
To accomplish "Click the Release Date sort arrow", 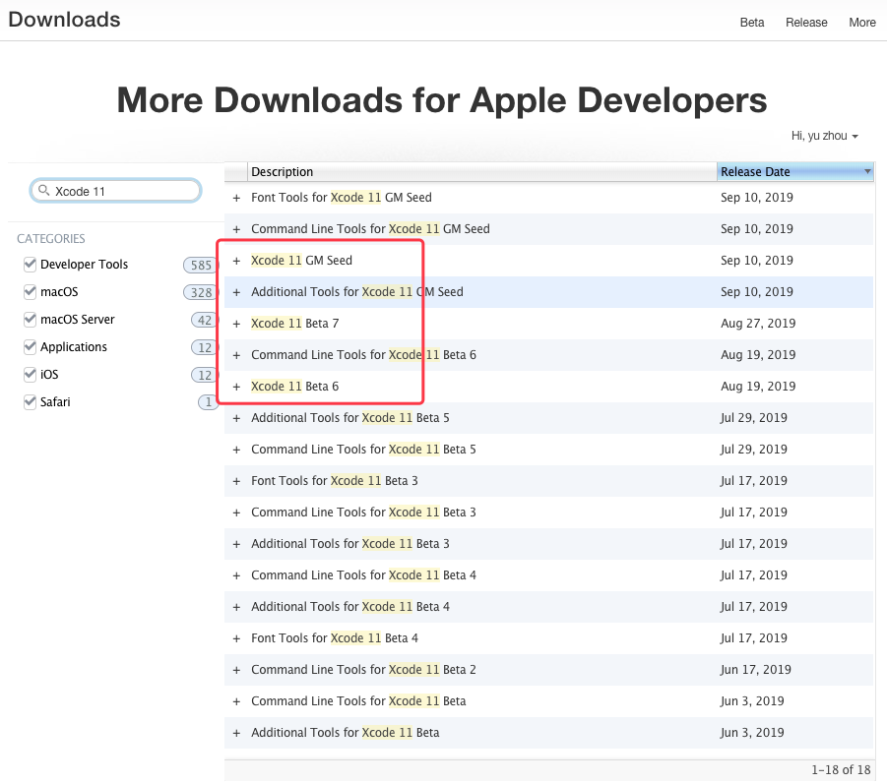I will coord(865,171).
